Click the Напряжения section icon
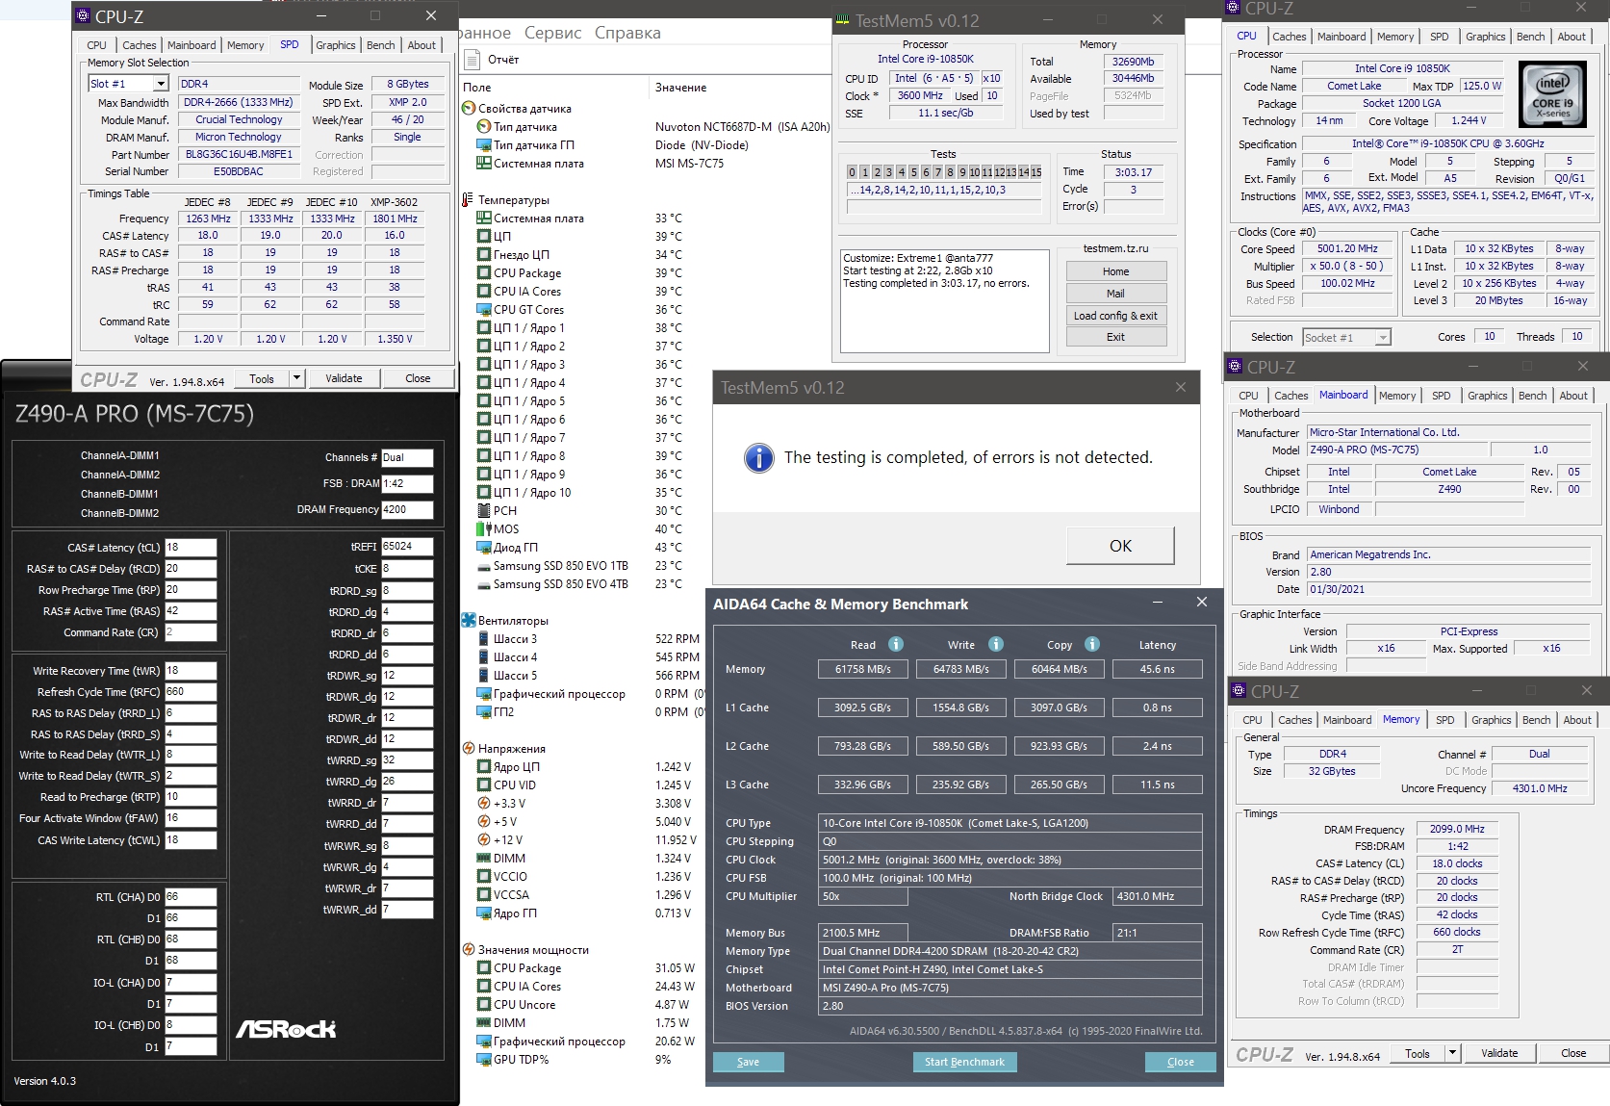 (469, 749)
